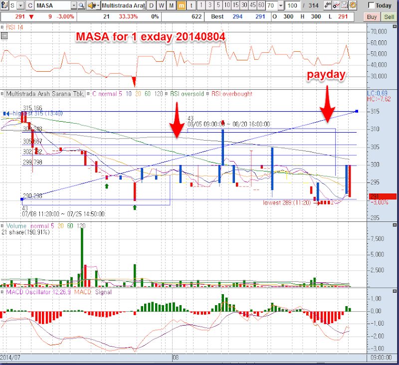Click the Best bid value 294
Screen dimensions: 399x365
(237, 16)
